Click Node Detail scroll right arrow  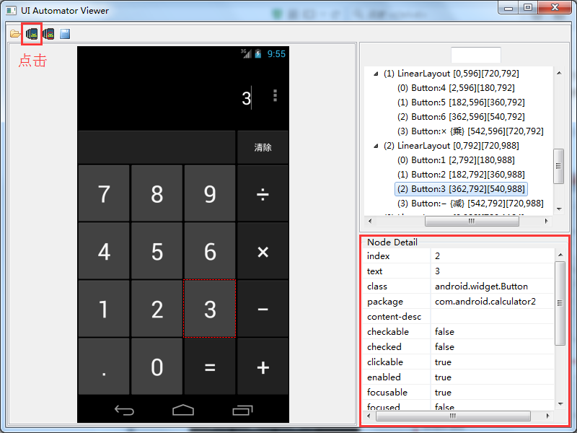548,416
